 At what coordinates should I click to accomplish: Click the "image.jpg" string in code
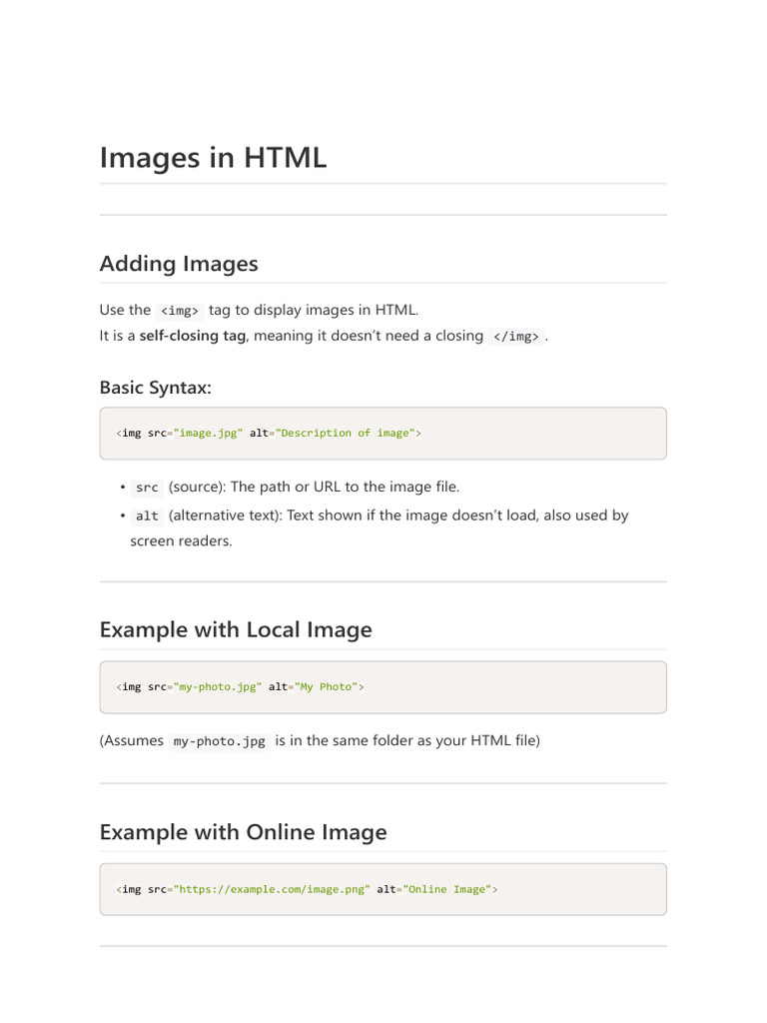pos(208,434)
